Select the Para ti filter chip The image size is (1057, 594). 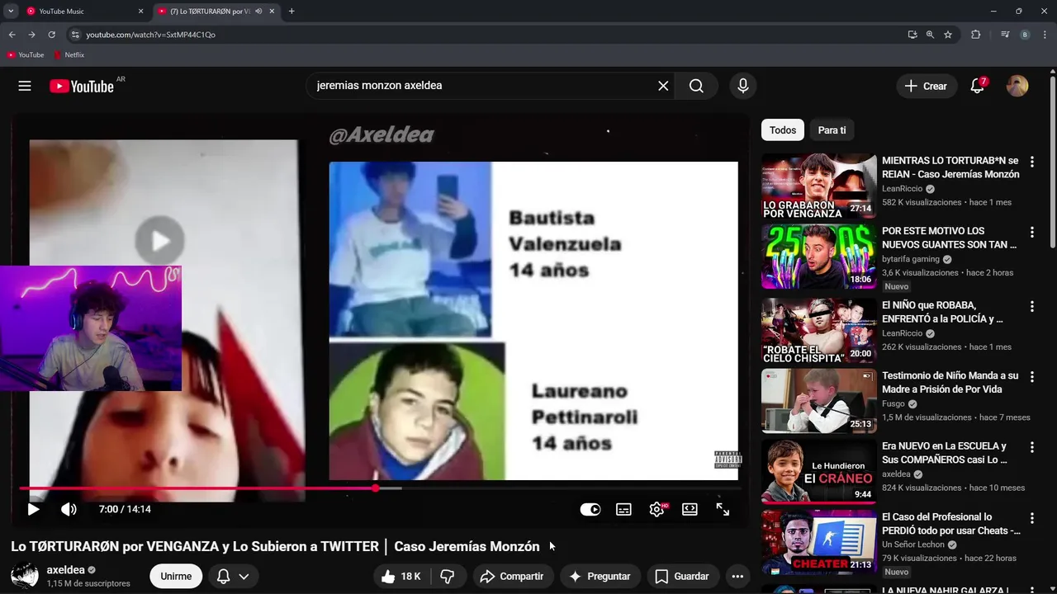pyautogui.click(x=832, y=130)
